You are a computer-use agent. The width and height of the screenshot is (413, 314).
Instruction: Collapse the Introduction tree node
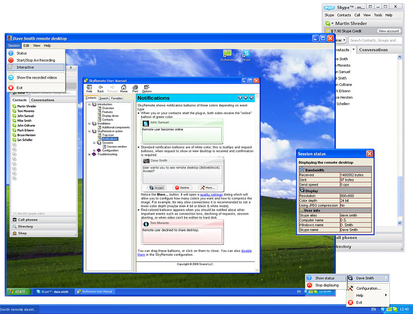coord(90,104)
